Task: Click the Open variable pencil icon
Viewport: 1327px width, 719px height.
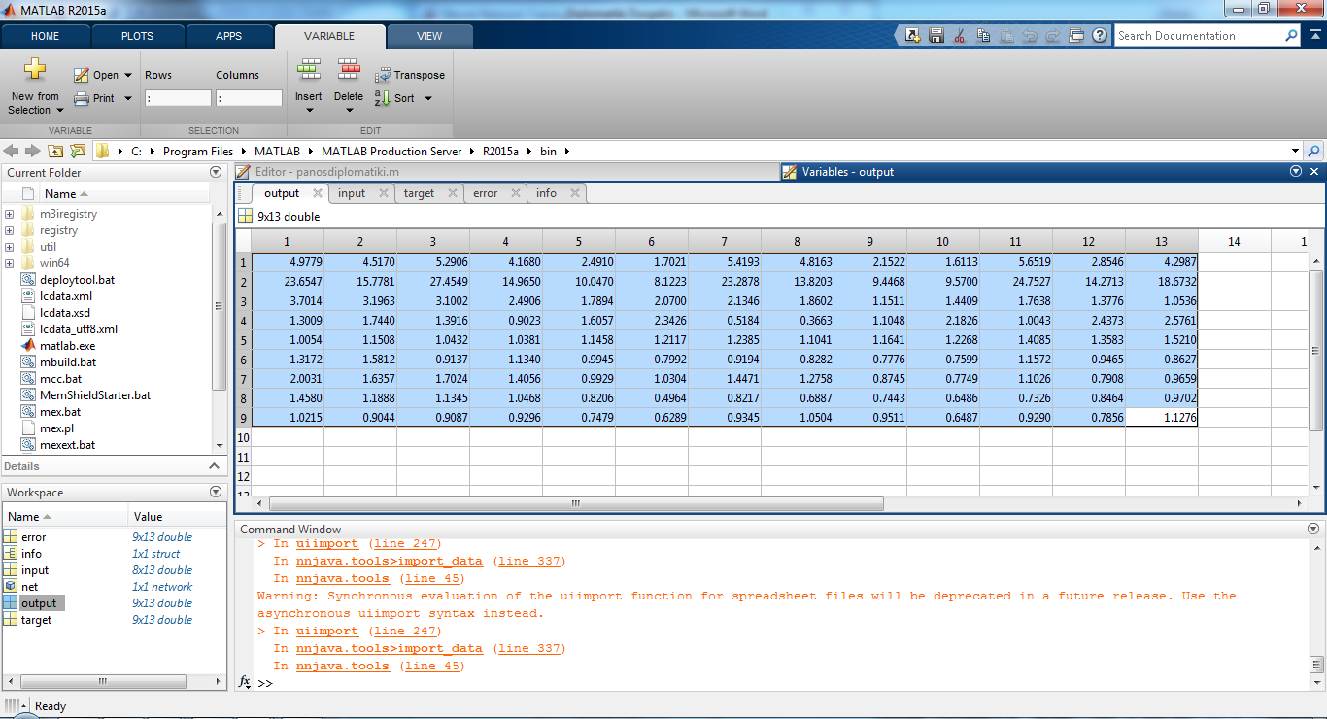Action: tap(82, 75)
